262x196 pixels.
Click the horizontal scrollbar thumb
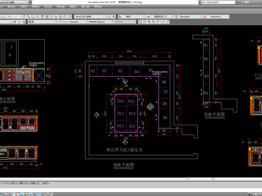pyautogui.click(x=213, y=179)
